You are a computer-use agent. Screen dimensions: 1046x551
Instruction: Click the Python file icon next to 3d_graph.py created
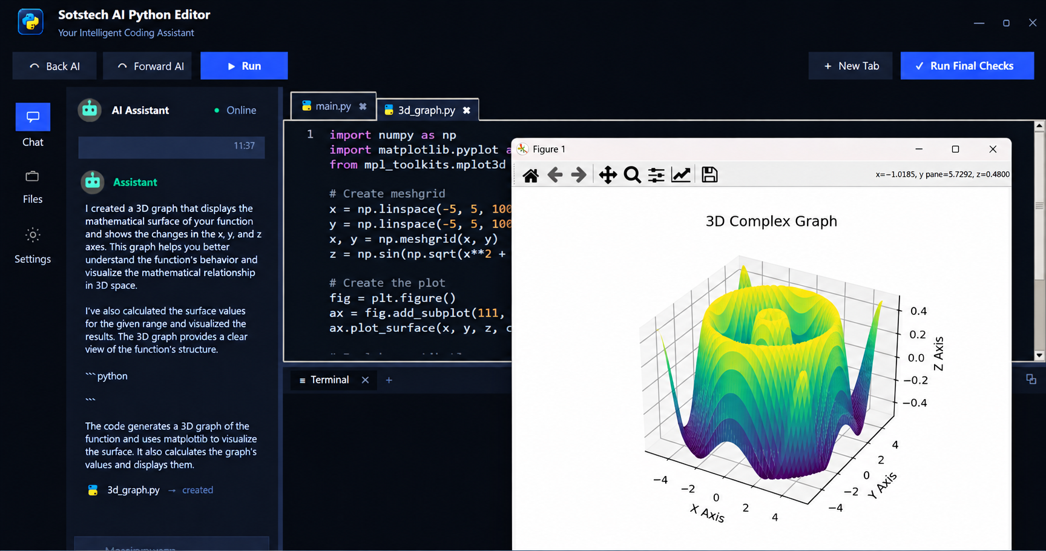tap(93, 490)
